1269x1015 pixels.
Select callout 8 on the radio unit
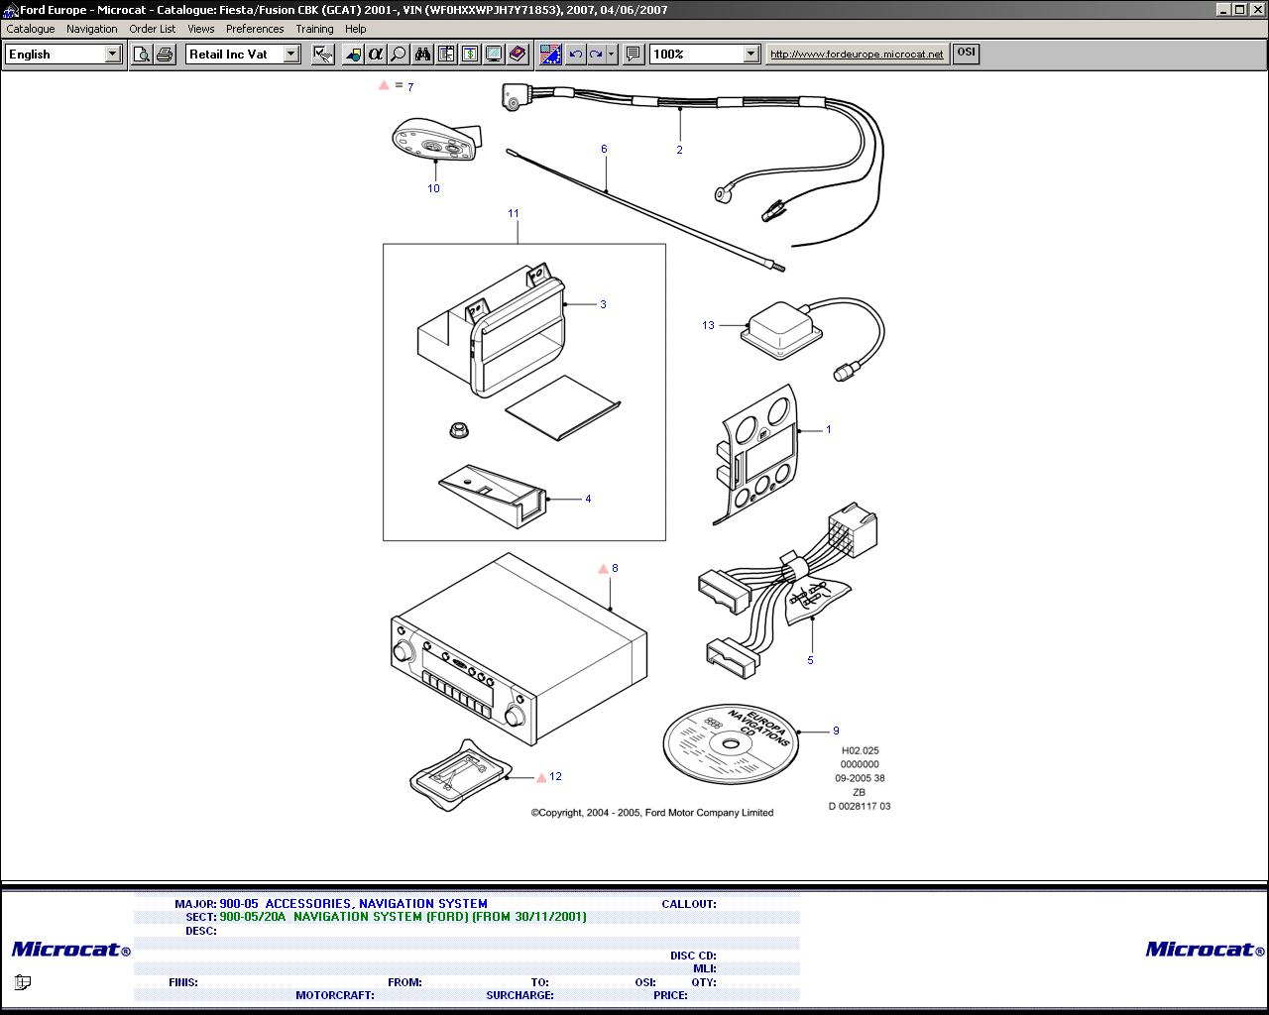615,568
